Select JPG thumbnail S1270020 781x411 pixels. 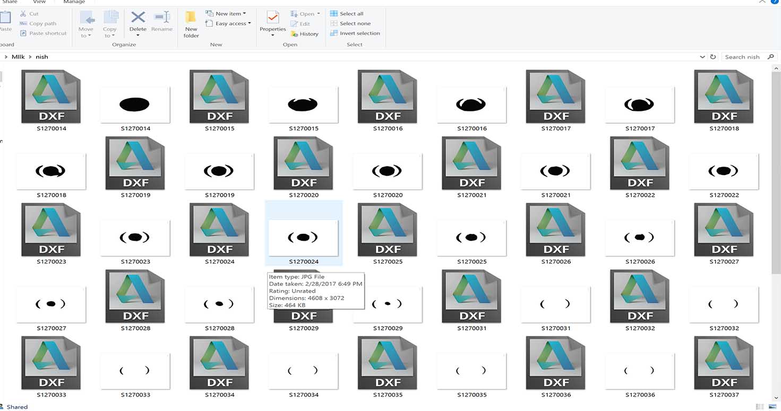(388, 171)
